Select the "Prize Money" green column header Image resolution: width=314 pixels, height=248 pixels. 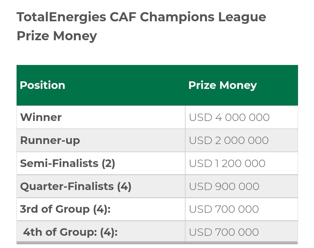(222, 85)
